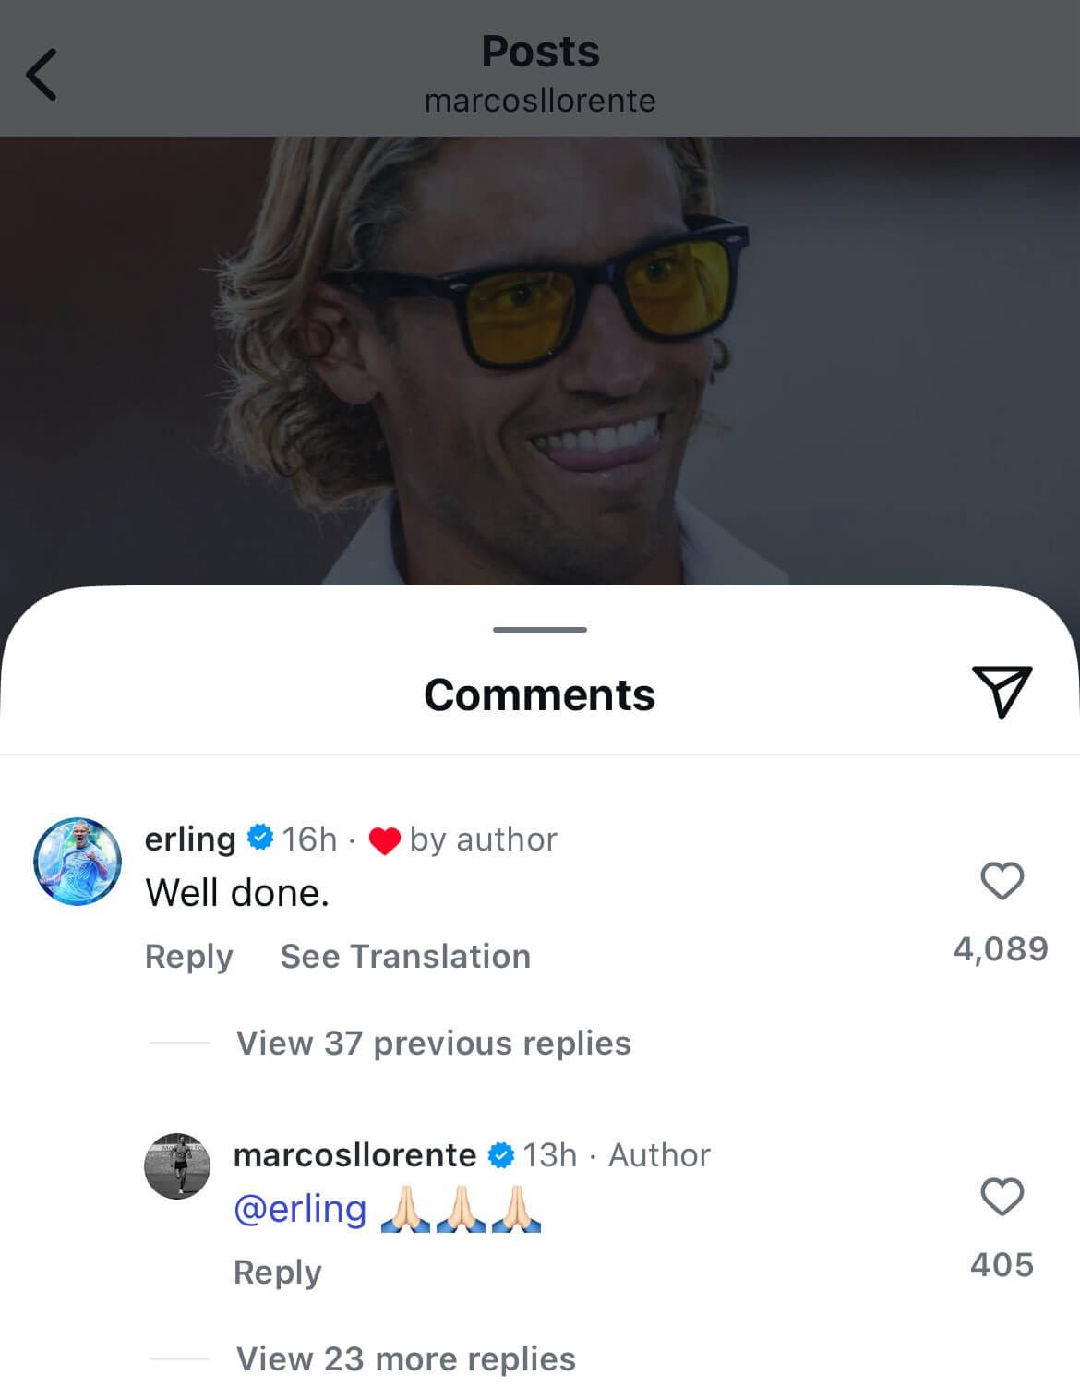Viewport: 1080px width, 1400px height.
Task: Reply to erling's comment
Action: 189,957
